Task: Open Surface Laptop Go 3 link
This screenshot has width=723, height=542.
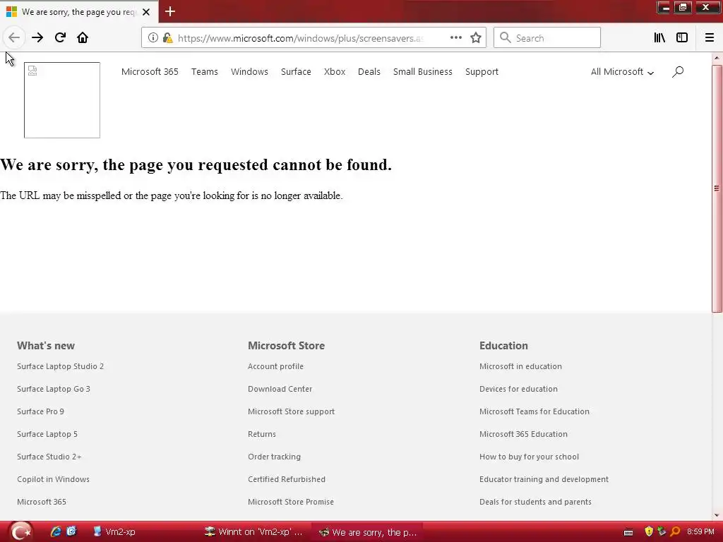Action: [54, 389]
